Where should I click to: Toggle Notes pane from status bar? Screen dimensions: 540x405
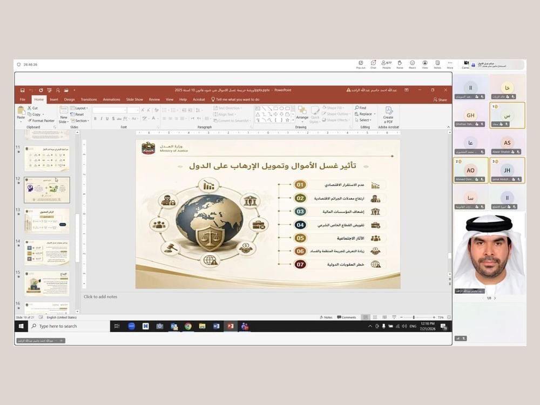326,317
